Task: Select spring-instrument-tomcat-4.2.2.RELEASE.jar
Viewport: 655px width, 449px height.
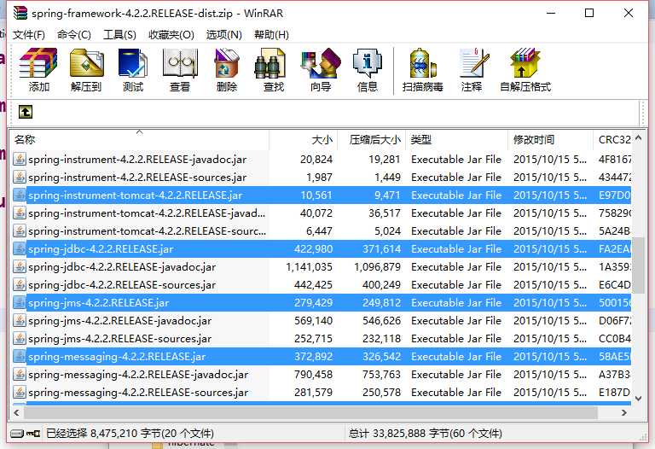Action: [x=321, y=195]
